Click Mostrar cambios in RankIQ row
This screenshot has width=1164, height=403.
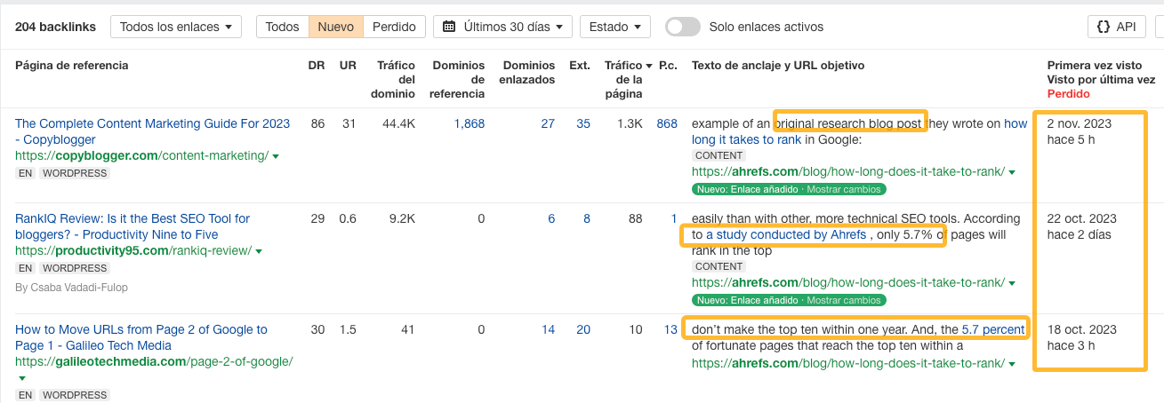pyautogui.click(x=843, y=300)
